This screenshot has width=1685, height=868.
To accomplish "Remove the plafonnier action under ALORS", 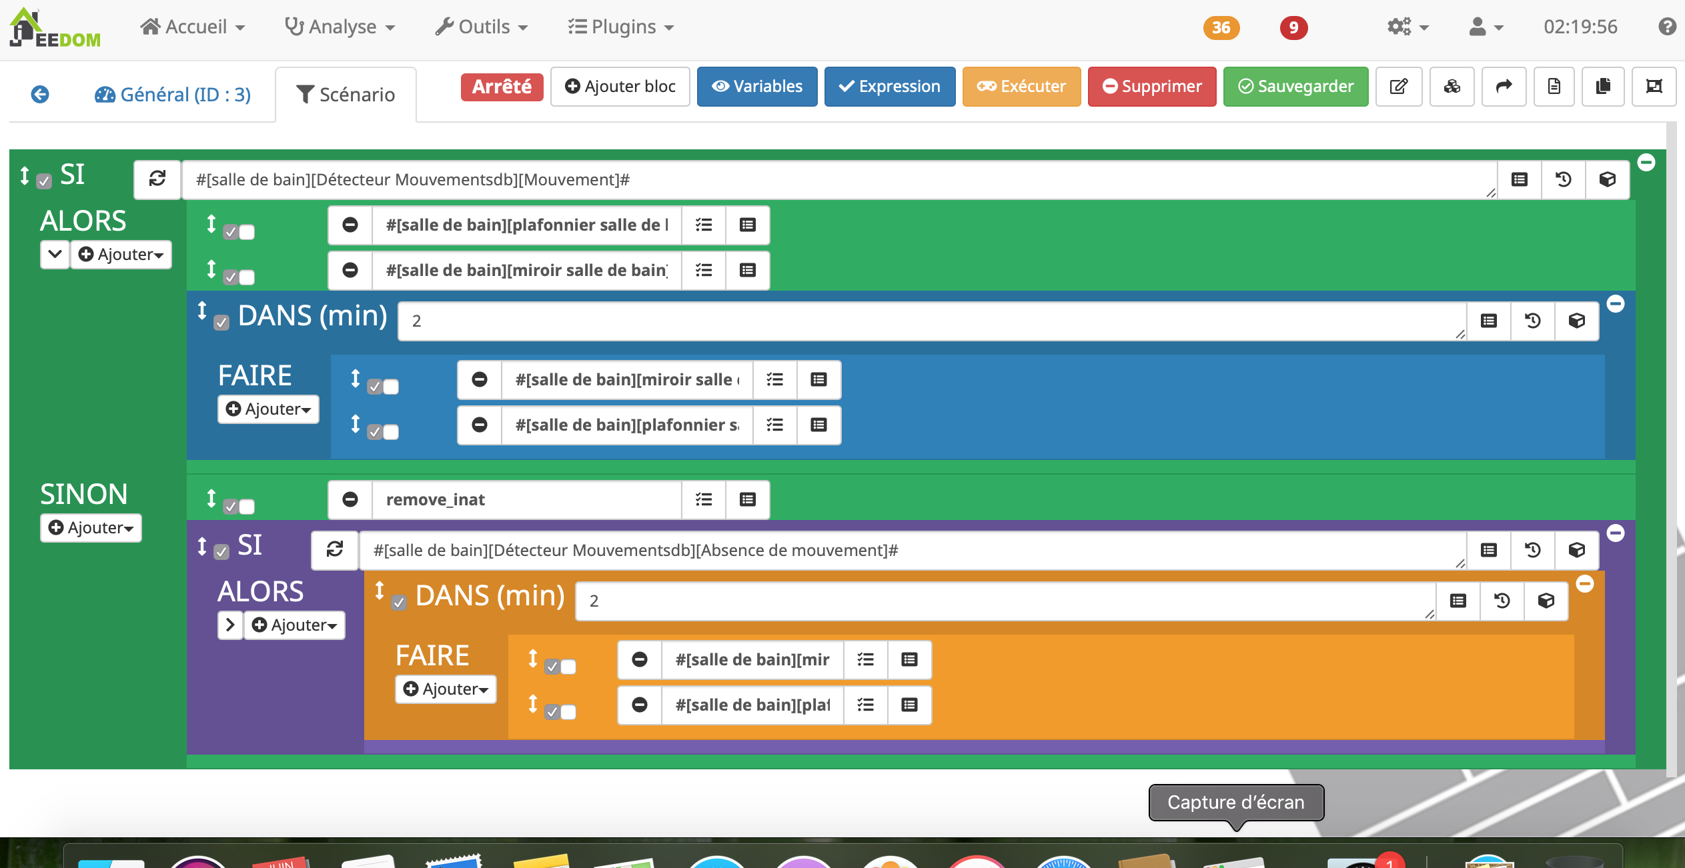I will [x=350, y=225].
